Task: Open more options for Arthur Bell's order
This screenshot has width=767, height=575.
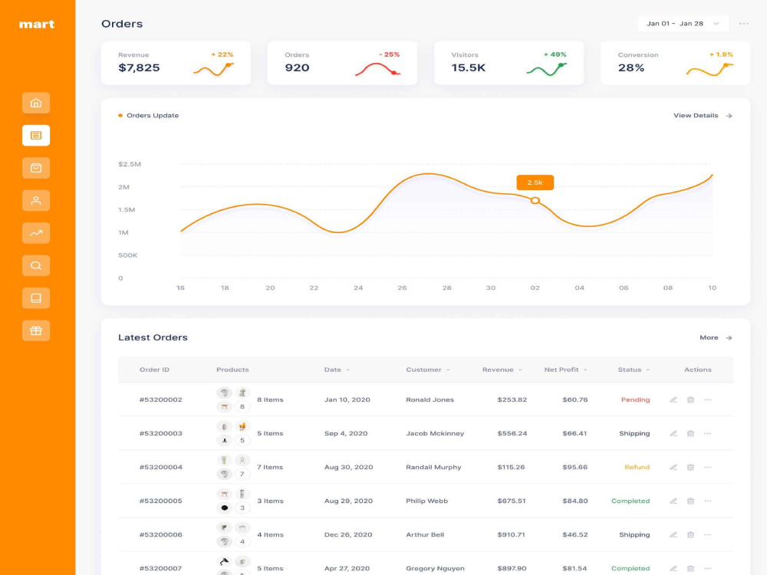Action: pos(707,534)
